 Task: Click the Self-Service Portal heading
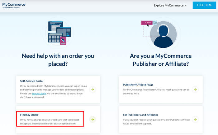click(x=32, y=81)
